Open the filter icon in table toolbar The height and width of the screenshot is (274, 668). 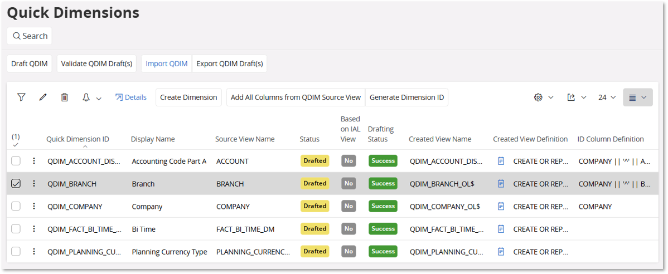[x=21, y=97]
